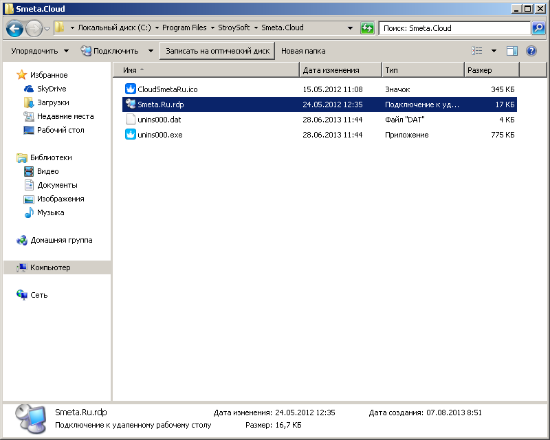Expand dropdown arrow before Program Files
This screenshot has width=550, height=440.
[x=157, y=27]
